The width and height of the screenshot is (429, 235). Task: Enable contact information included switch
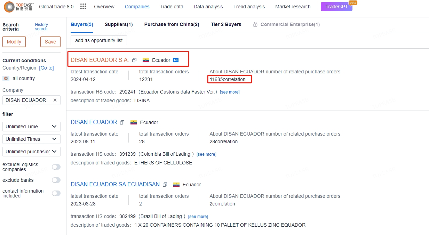(x=56, y=193)
